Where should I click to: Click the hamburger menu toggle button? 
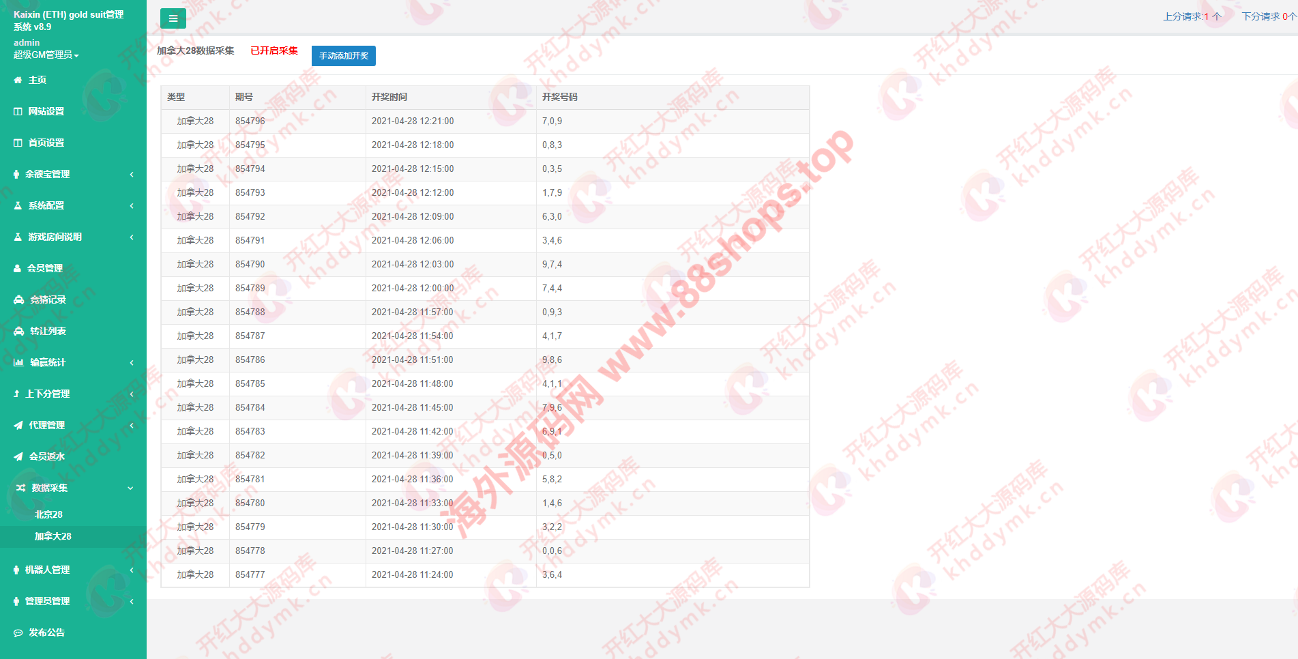(173, 18)
